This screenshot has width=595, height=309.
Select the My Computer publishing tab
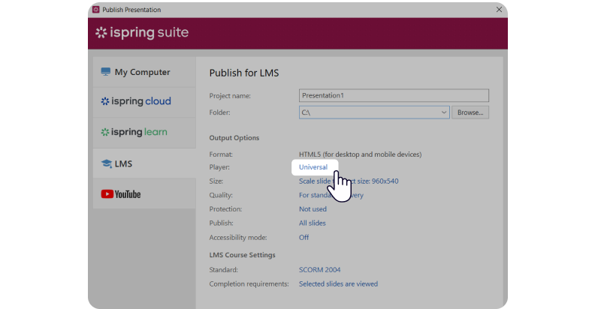[x=144, y=72]
